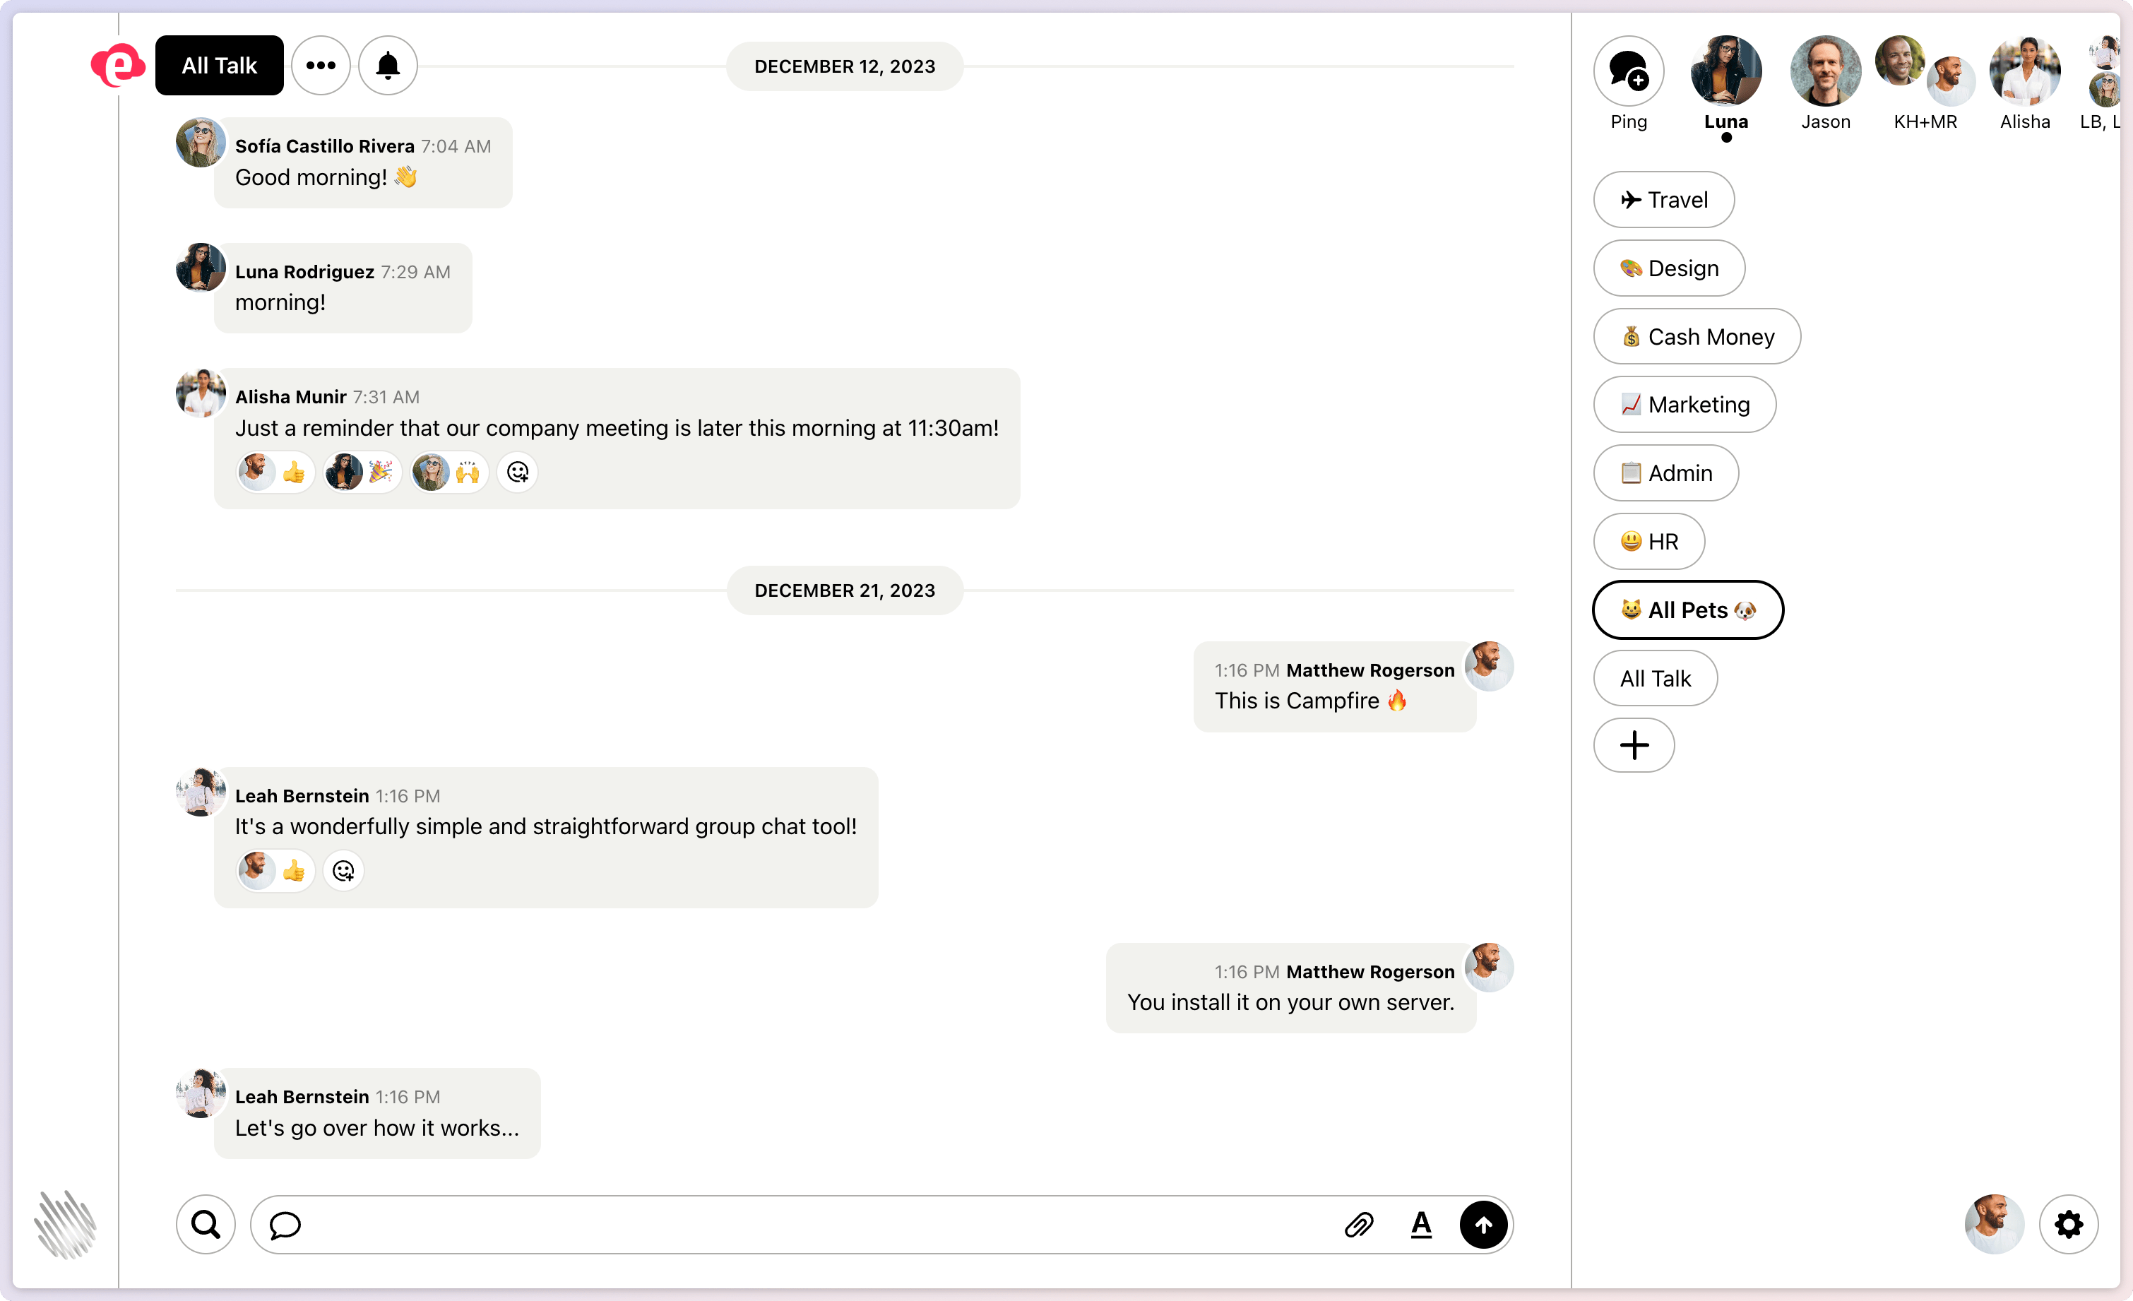Image resolution: width=2133 pixels, height=1301 pixels.
Task: Start a new Ping conversation
Action: (1628, 71)
